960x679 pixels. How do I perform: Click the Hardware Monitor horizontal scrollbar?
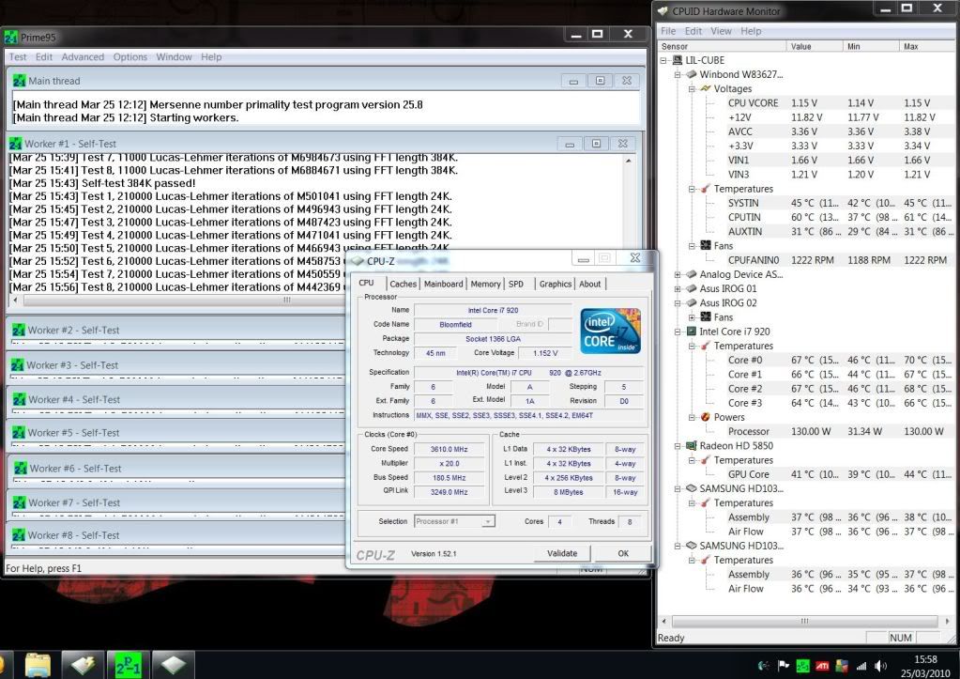pos(805,621)
